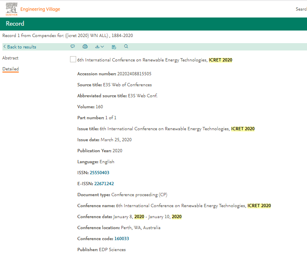Tick the checkbox beside the record title
Image resolution: width=307 pixels, height=256 pixels.
(x=73, y=59)
